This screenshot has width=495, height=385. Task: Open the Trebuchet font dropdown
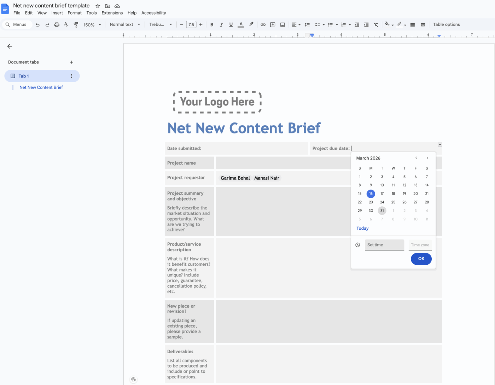pyautogui.click(x=161, y=24)
